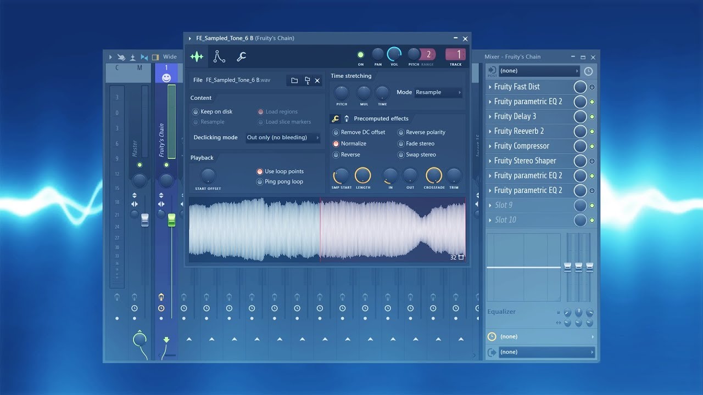Toggle the enable light of the Fruity Fast Dist slot
The image size is (703, 395).
[592, 87]
